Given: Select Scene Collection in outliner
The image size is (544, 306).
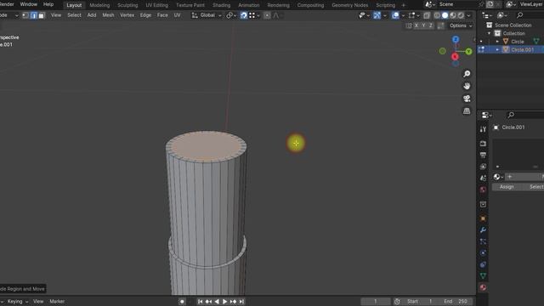Looking at the screenshot, I should pos(513,25).
